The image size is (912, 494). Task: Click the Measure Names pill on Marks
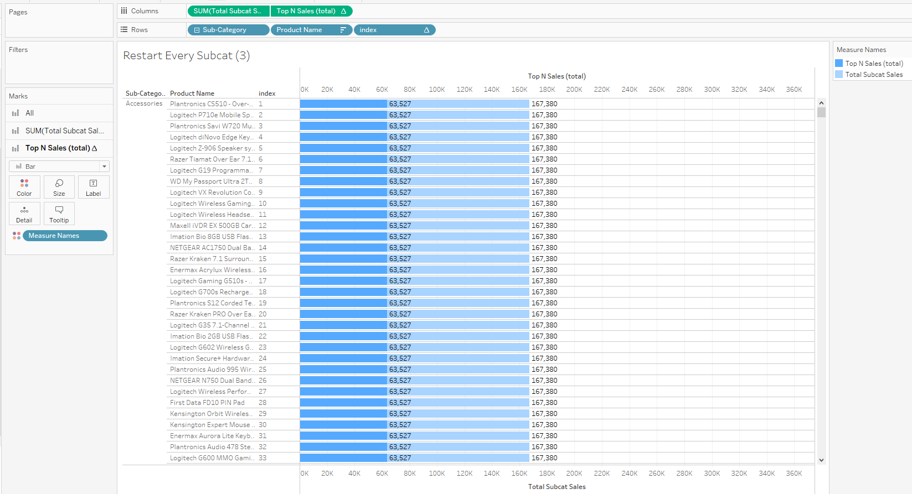click(x=65, y=236)
